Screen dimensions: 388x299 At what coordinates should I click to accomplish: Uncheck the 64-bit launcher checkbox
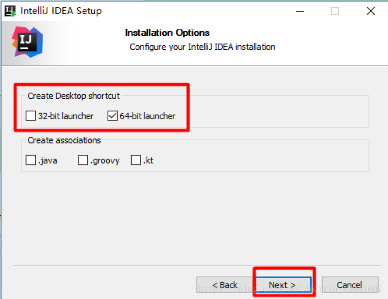pos(112,116)
